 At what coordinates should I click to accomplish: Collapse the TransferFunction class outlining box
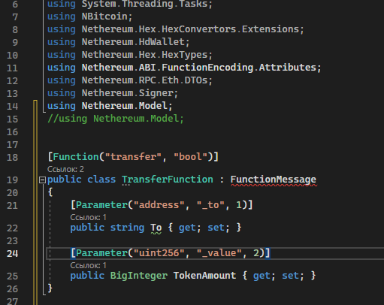(x=42, y=180)
